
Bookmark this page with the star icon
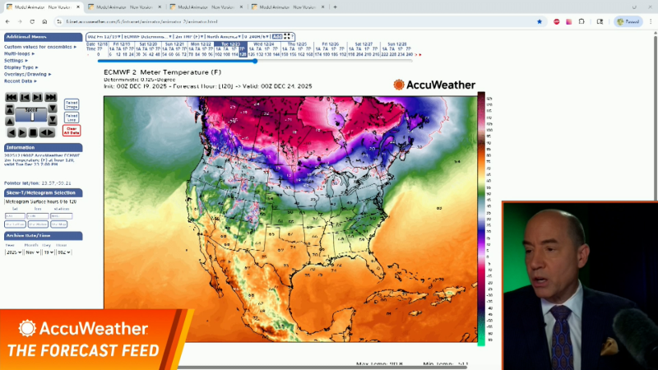(540, 21)
